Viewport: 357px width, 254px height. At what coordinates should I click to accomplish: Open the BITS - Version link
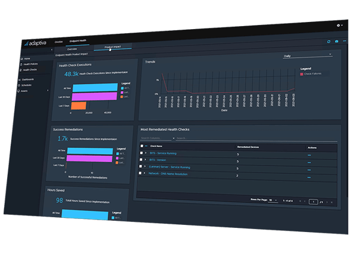(x=158, y=160)
